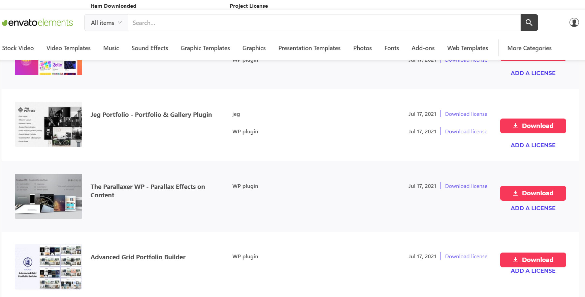
Task: Go to the Sound Effects category
Action: tap(150, 48)
